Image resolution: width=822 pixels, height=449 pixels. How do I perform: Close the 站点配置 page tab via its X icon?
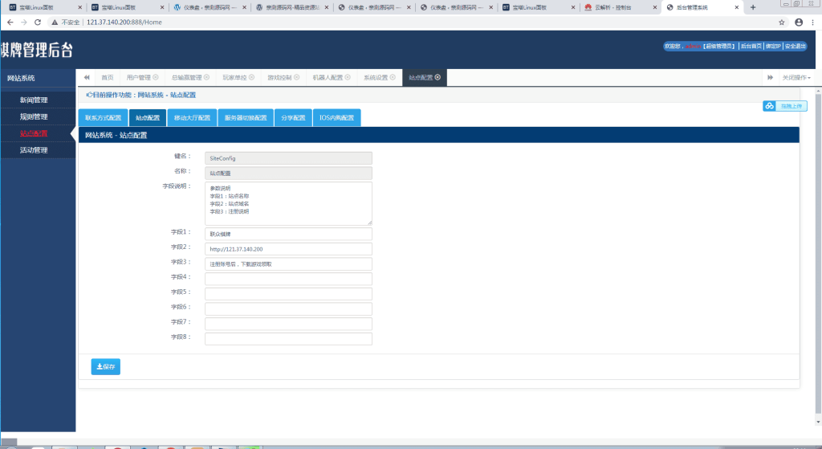coord(437,78)
